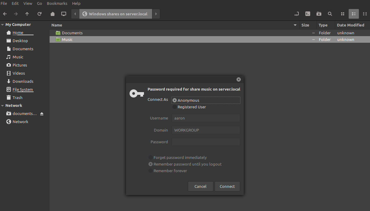
Task: Click the Connect button
Action: click(227, 186)
